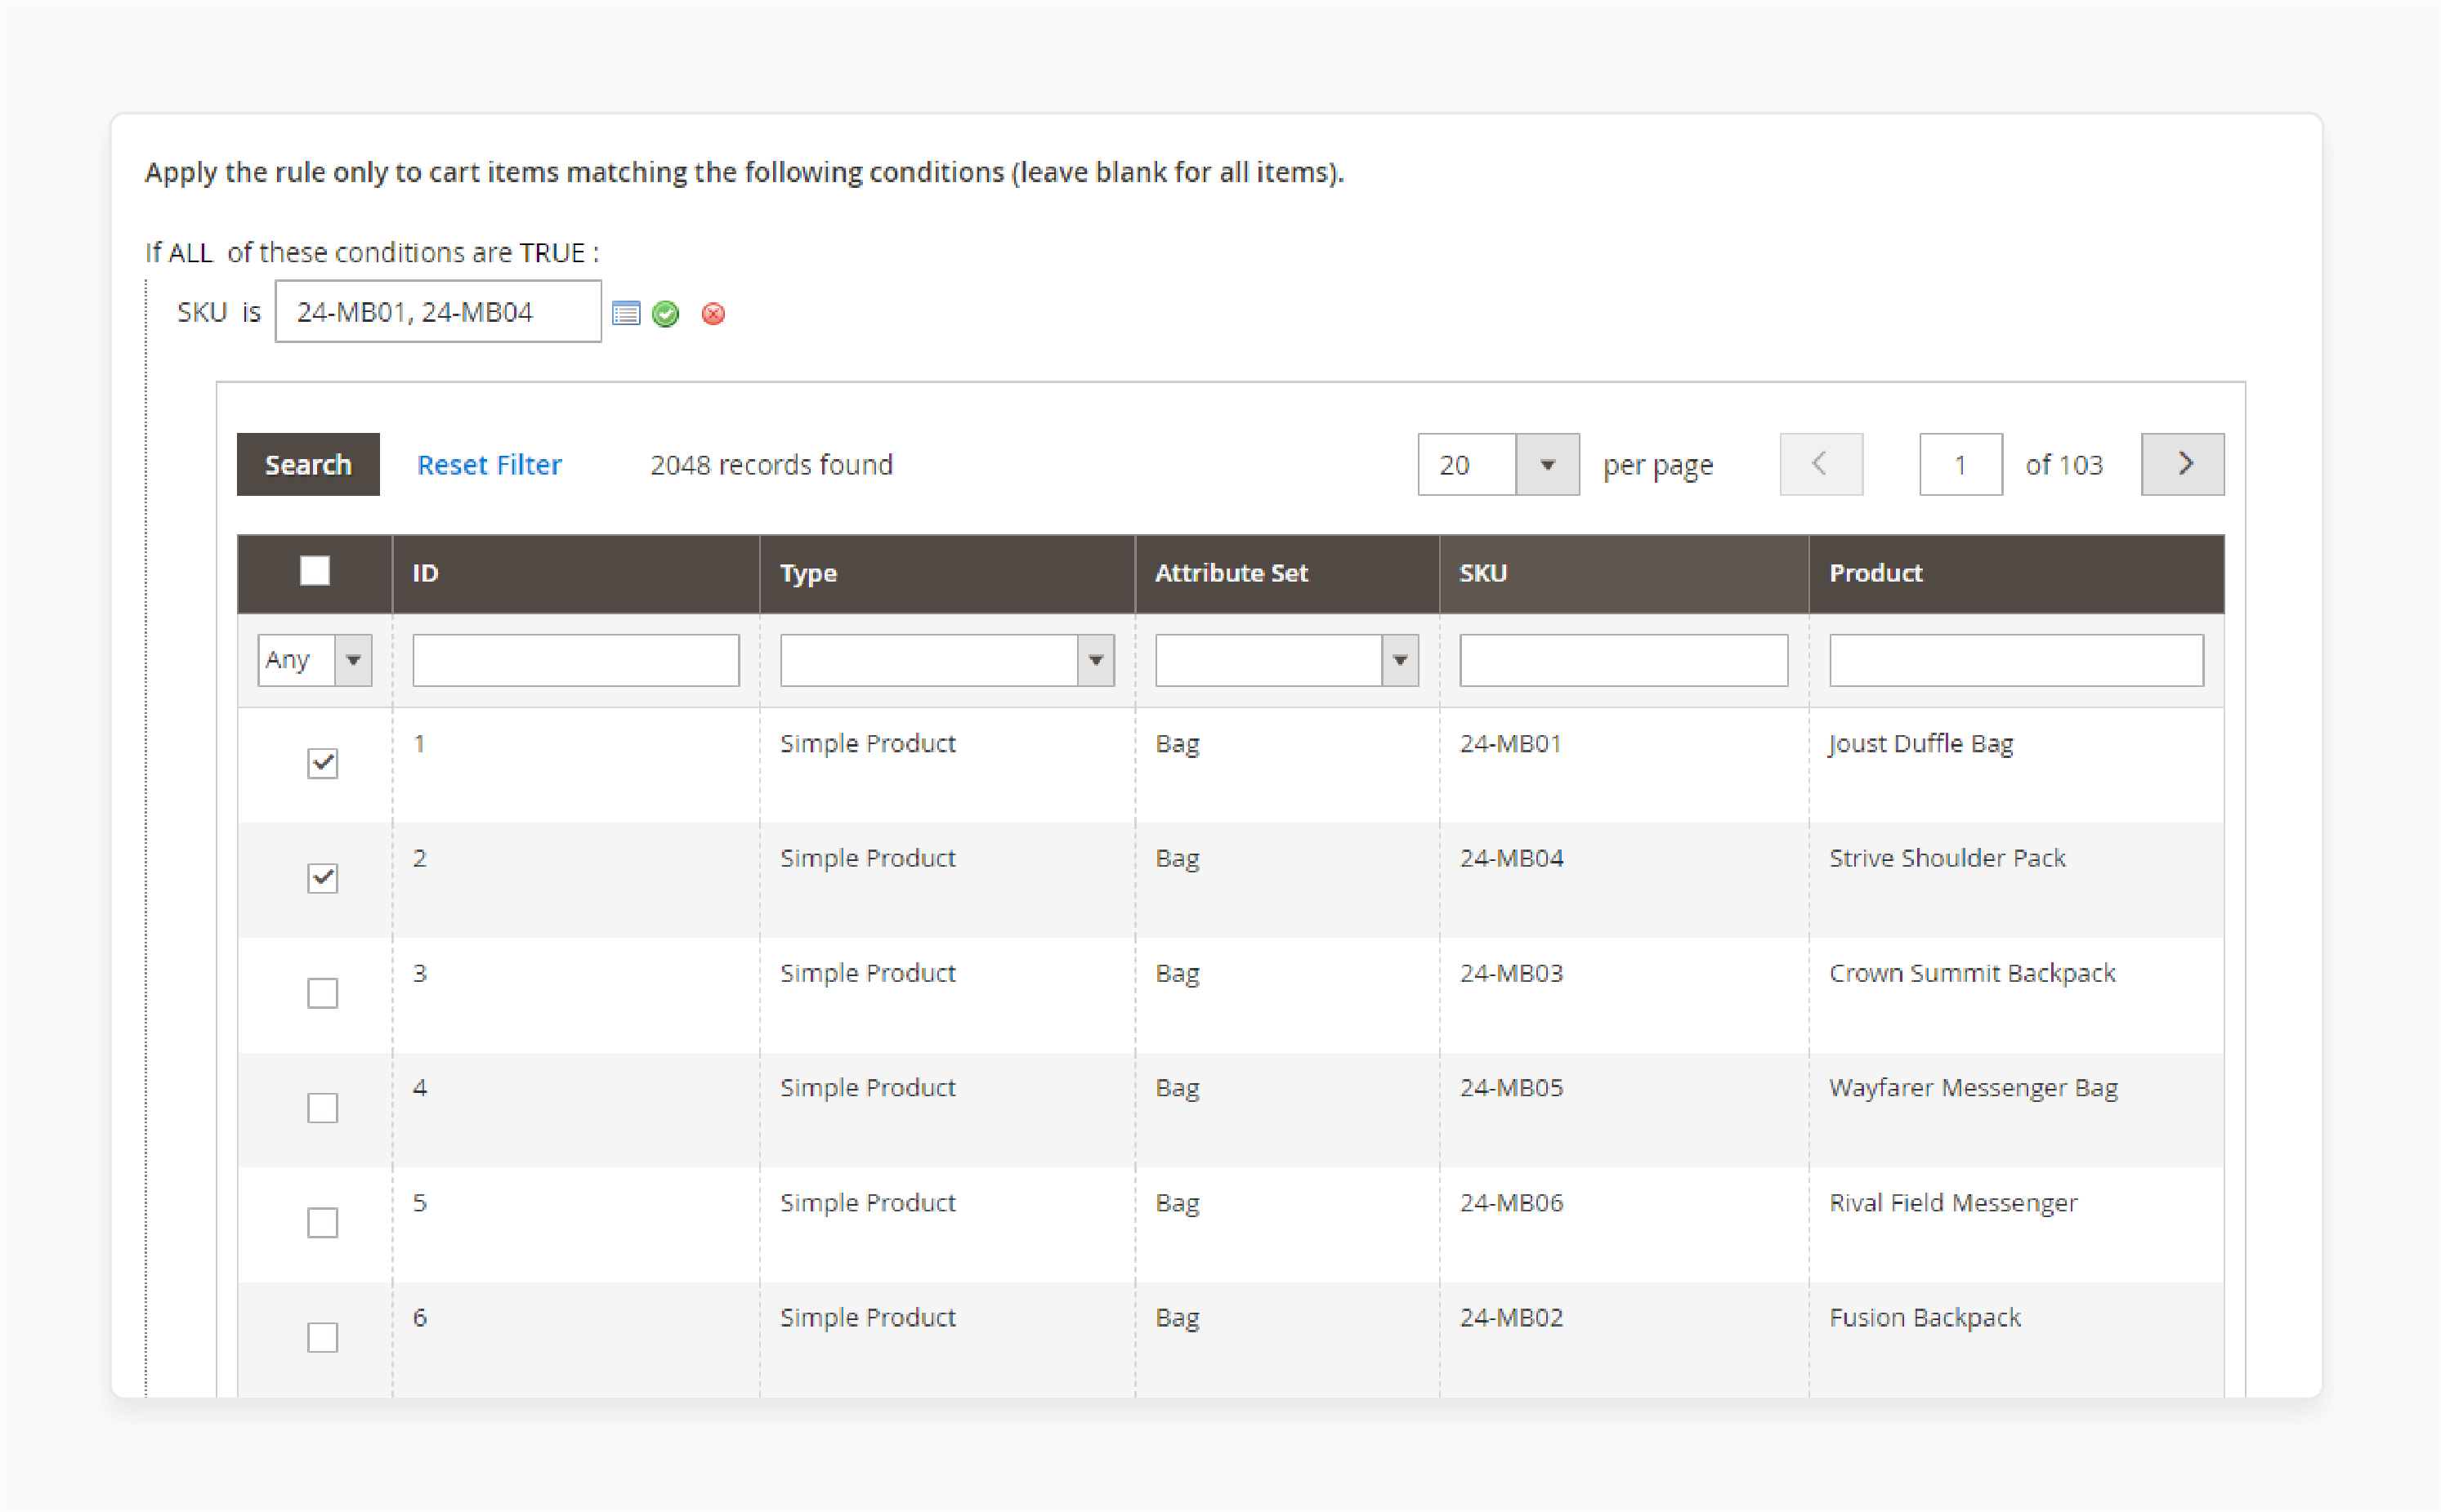Click the Joust Duffle Bag product name

click(x=1920, y=745)
